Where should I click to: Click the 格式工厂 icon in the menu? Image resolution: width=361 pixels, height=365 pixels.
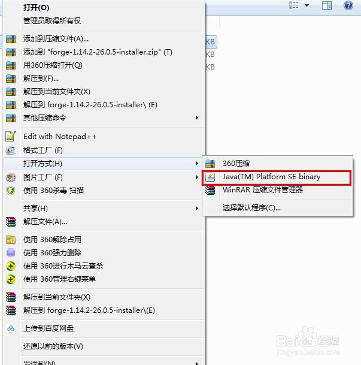pos(10,150)
